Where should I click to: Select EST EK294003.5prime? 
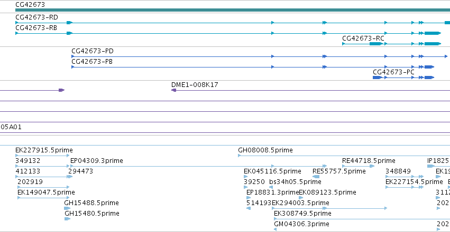[300, 203]
